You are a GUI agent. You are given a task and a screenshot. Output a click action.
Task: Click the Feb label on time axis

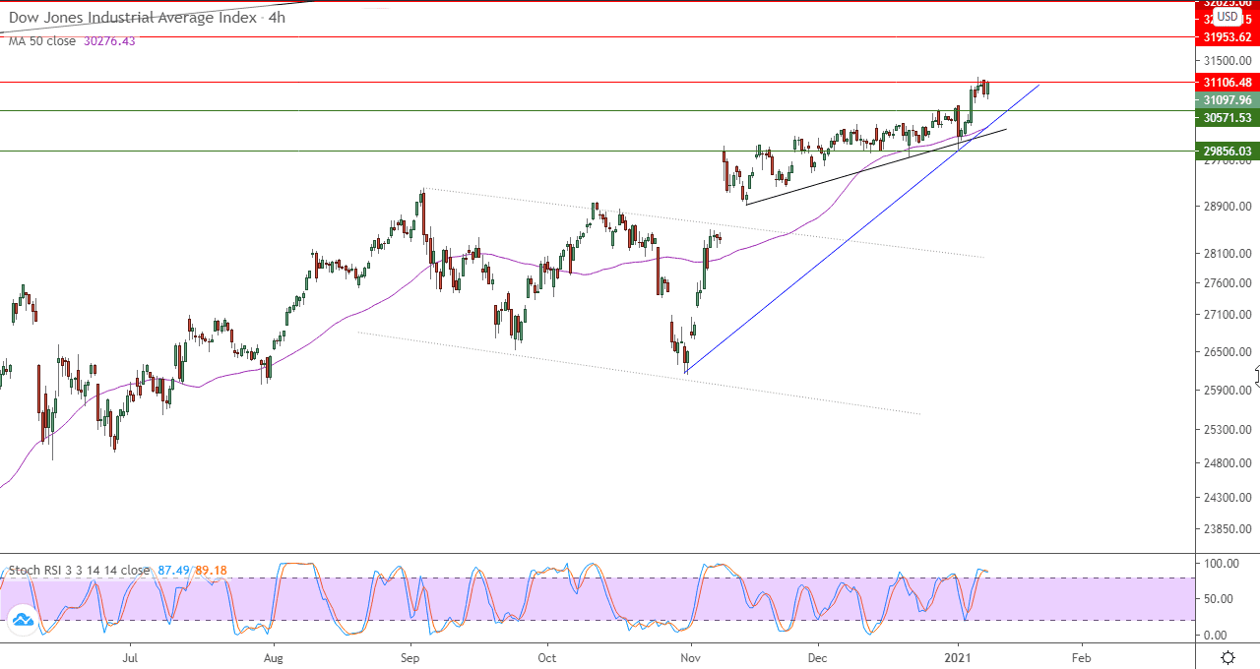[x=1081, y=656]
